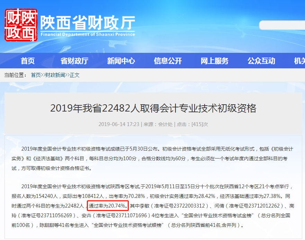305x240 pixels.
Task: Click the text 合格分数线均为60分
Action: pyautogui.click(x=163, y=159)
